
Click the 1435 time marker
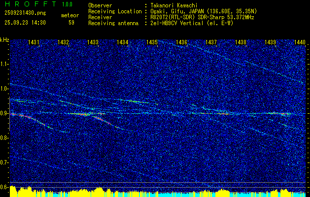(x=152, y=42)
